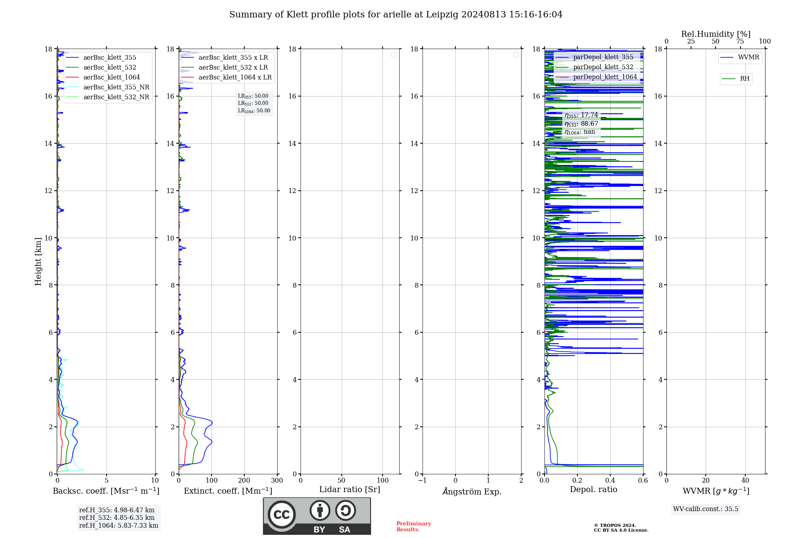Screen dimensions: 792x538
Task: Click the cyan aerBsc_klett_355_NR legend entry
Action: point(108,87)
